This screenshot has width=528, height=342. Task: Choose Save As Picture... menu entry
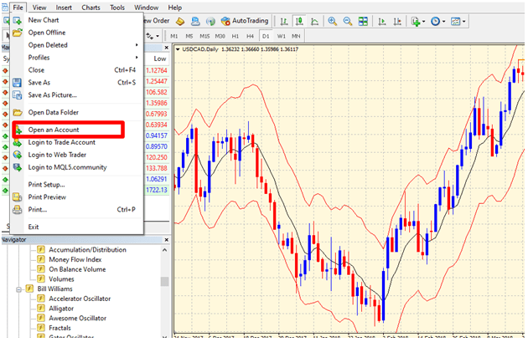pos(77,95)
